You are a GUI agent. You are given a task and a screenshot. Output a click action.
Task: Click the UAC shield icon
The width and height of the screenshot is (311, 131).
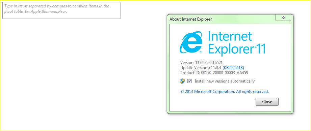tap(182, 81)
